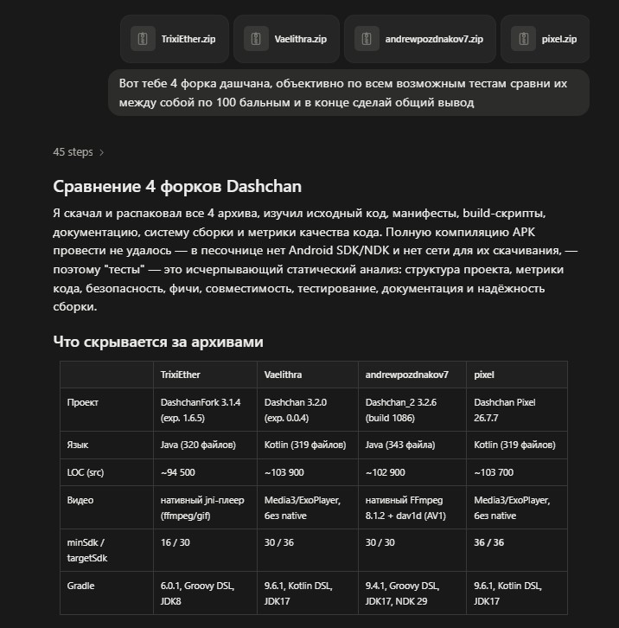This screenshot has height=628, width=619.
Task: Open the andrewpozdnakov7.zip attachment chip
Action: (420, 39)
